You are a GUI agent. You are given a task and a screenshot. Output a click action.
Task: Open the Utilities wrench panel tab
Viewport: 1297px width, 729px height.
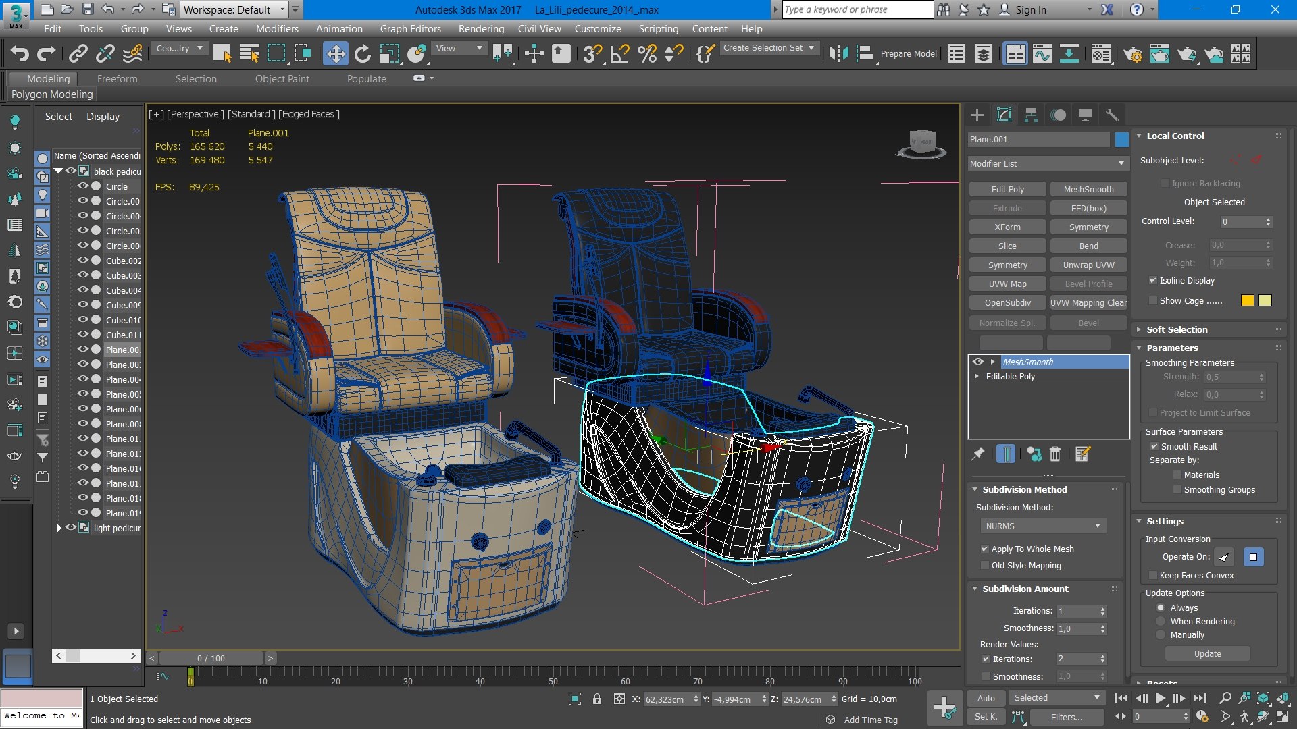point(1112,115)
